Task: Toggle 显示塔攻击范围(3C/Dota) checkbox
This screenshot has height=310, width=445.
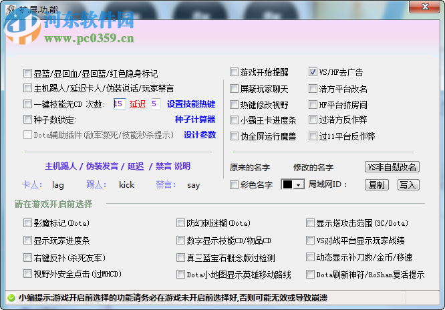Action: 310,223
